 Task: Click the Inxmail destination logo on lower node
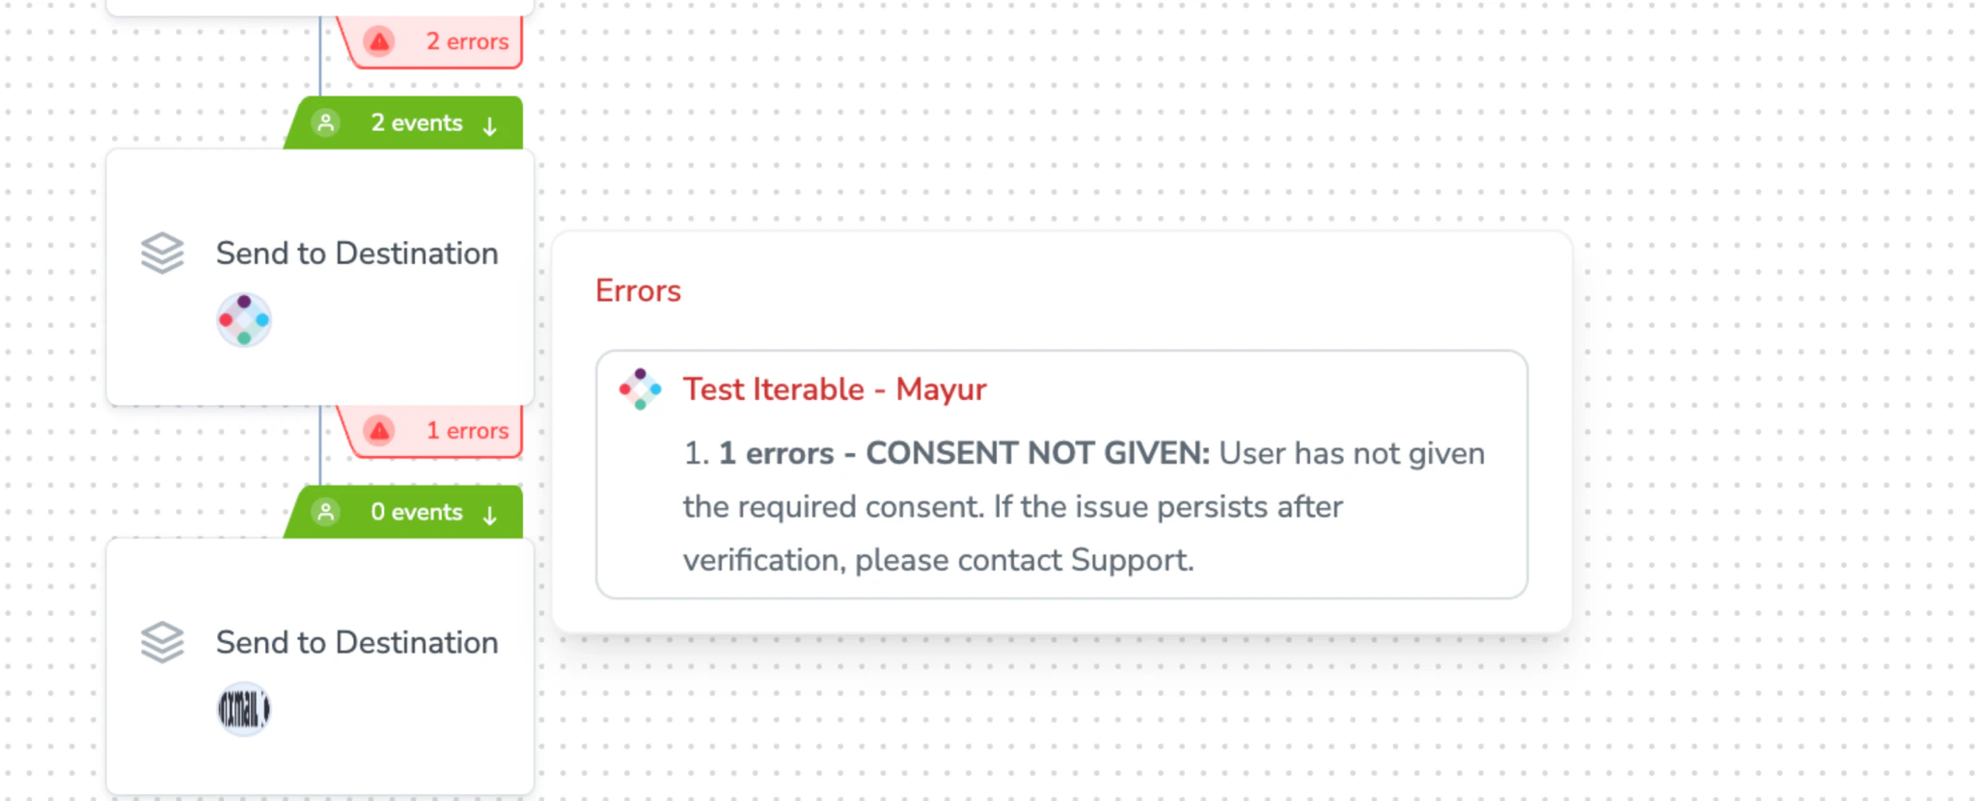(x=243, y=708)
